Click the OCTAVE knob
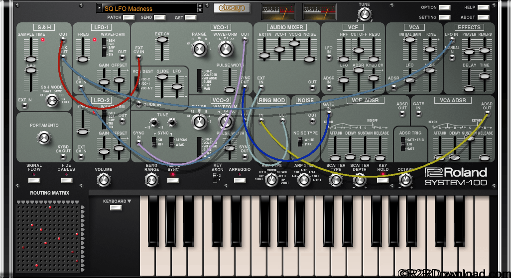 (x=405, y=180)
